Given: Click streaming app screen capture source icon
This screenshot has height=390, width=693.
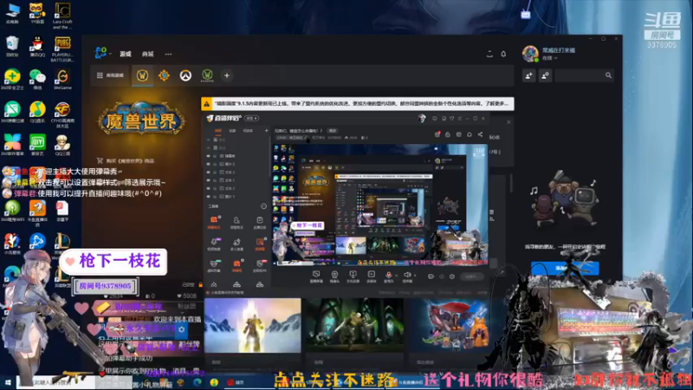Looking at the screenshot, I should tap(316, 276).
